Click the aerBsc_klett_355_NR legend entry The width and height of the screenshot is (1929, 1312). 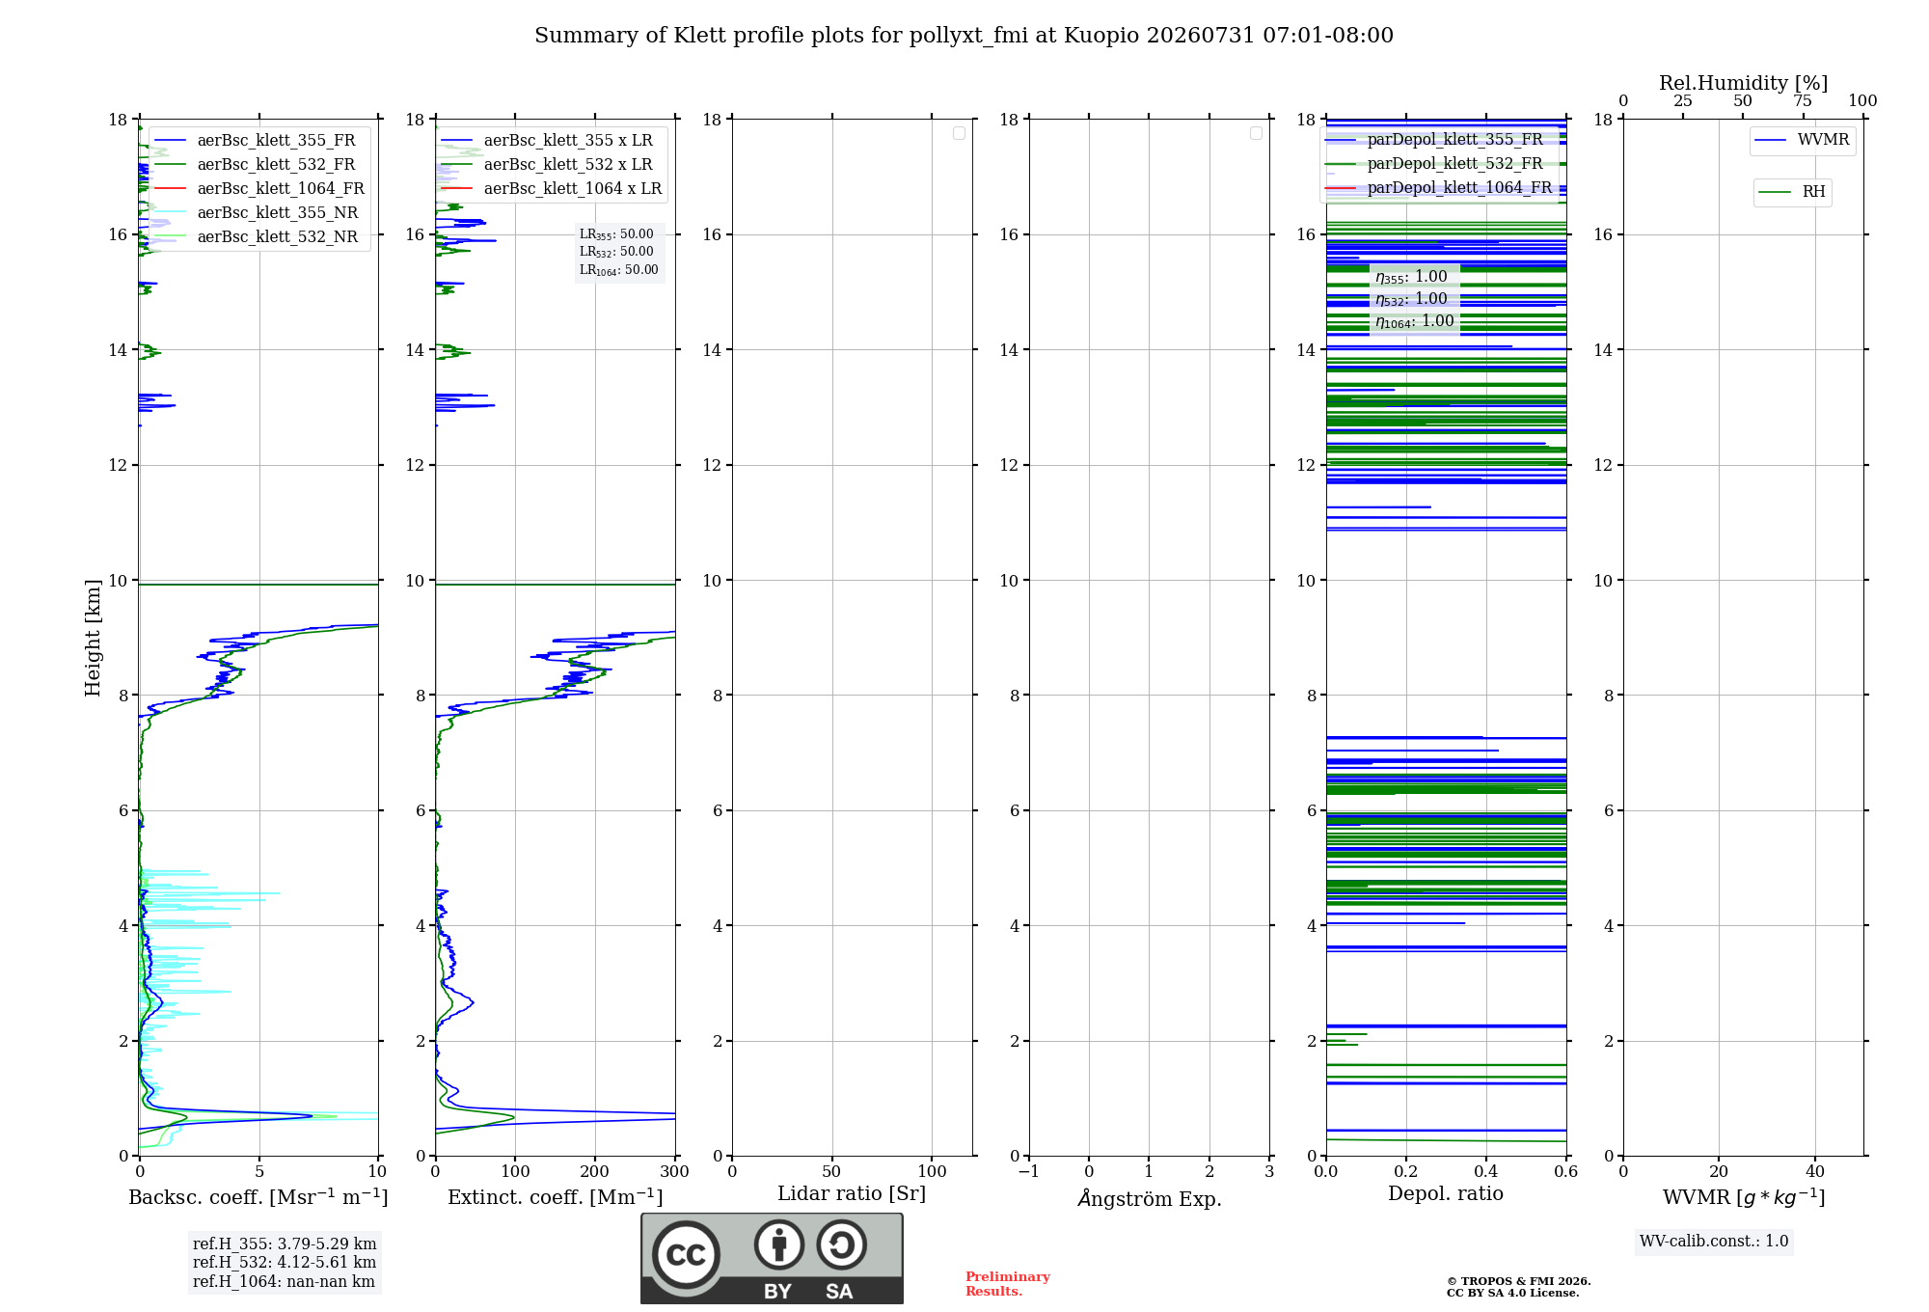click(x=257, y=213)
